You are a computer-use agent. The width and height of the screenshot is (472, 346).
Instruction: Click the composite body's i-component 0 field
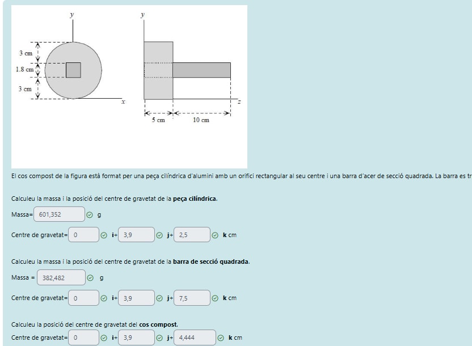(x=83, y=338)
